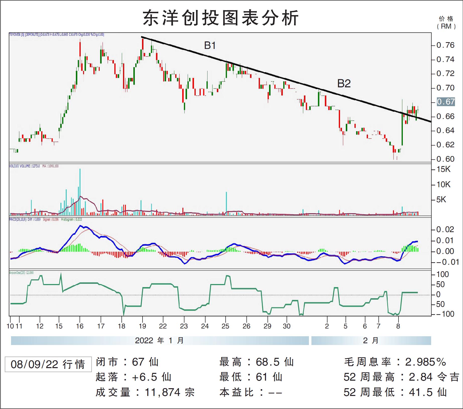Click the 最低:61 仙 day low

251,377
